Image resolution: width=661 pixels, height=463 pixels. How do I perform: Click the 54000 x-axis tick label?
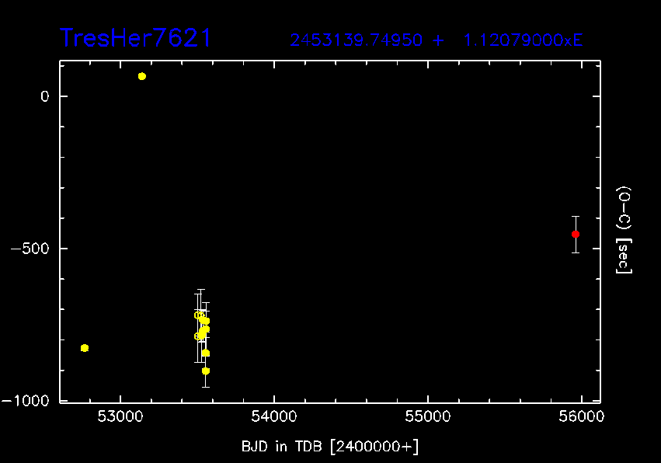(x=273, y=418)
